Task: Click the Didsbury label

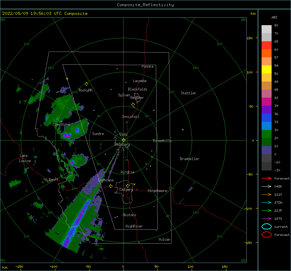Action: click(122, 144)
